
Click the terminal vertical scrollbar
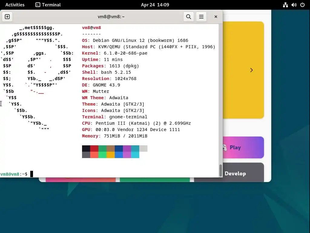pyautogui.click(x=221, y=171)
